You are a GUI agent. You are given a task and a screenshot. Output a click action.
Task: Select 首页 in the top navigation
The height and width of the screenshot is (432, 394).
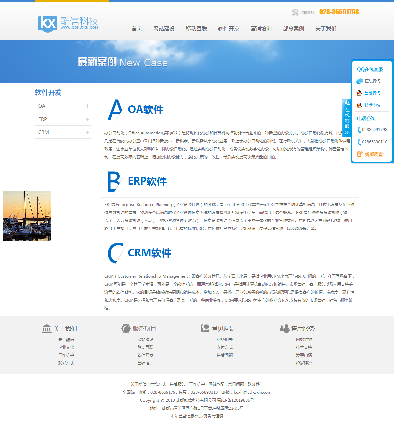(x=137, y=29)
